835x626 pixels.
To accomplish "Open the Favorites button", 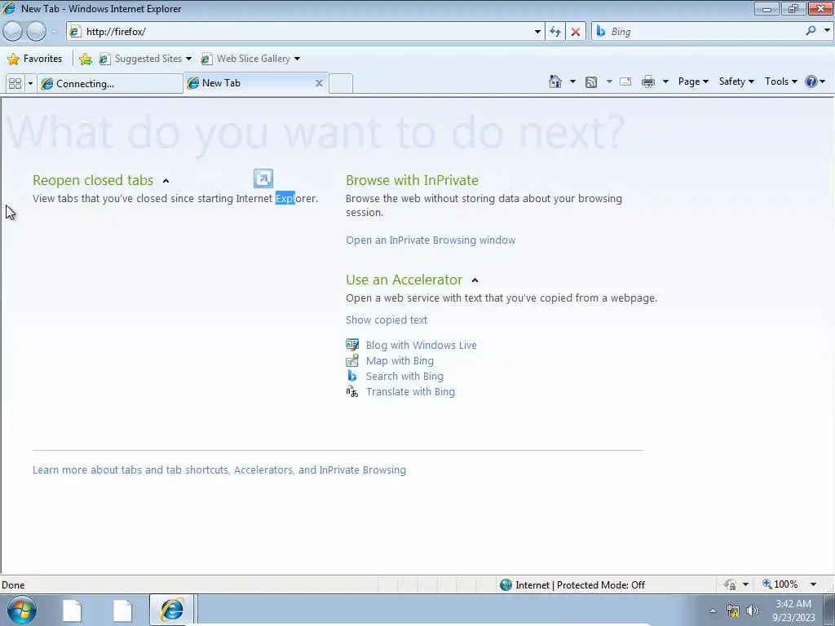I will [x=35, y=59].
